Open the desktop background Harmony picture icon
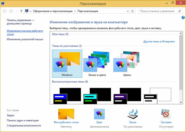186x132 pixels. (66, 114)
